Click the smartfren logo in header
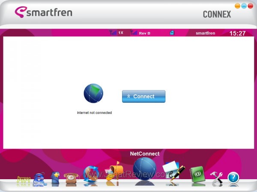 [43, 12]
